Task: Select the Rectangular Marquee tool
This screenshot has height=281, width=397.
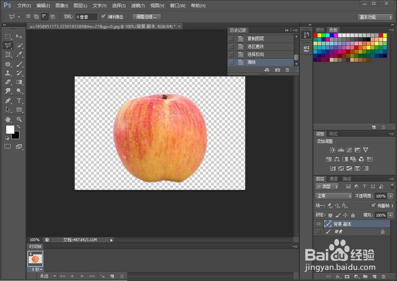Action: click(8, 36)
